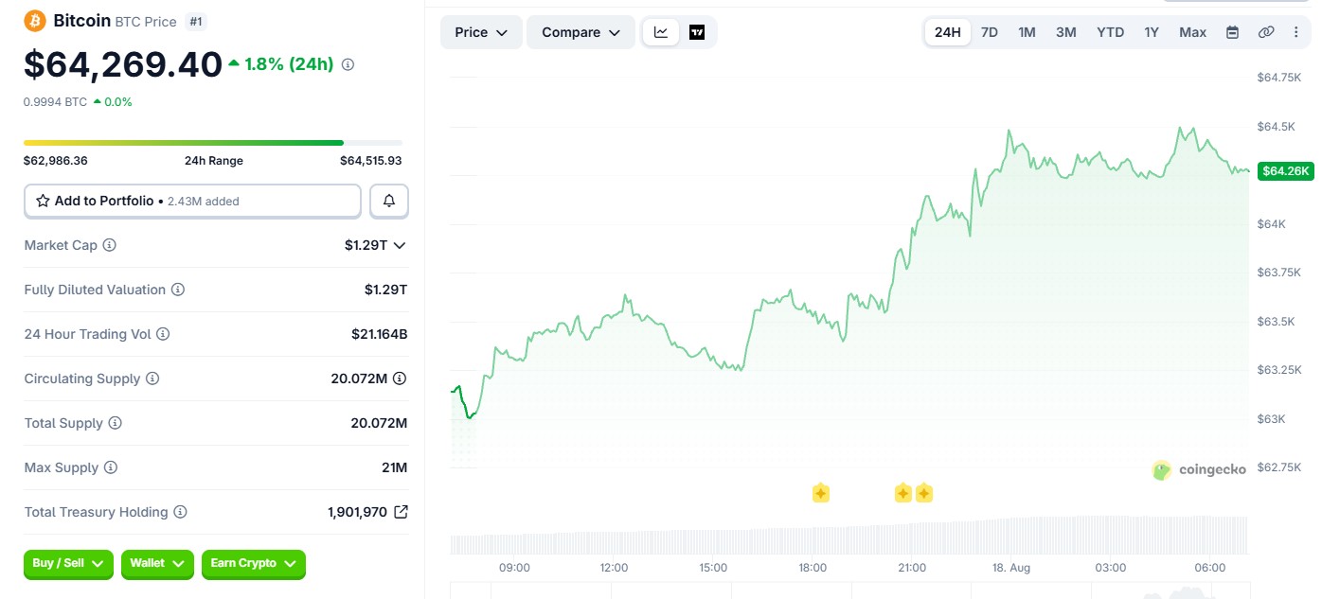Open info icon next to Fully Diluted Valuation
This screenshot has height=599, width=1322.
coord(178,290)
